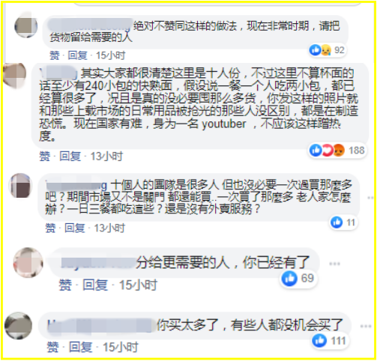
Task: Open the avatar of the first commenter
Action: click(x=26, y=26)
